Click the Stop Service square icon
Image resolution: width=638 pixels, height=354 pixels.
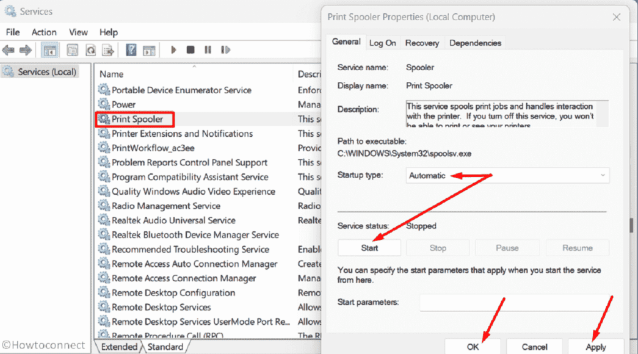click(190, 49)
